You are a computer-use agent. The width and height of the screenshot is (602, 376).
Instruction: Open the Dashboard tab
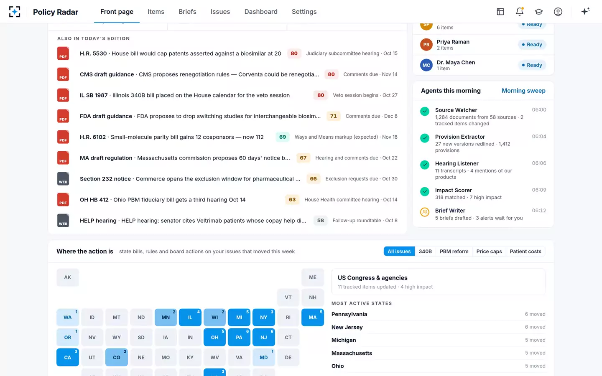tap(261, 12)
